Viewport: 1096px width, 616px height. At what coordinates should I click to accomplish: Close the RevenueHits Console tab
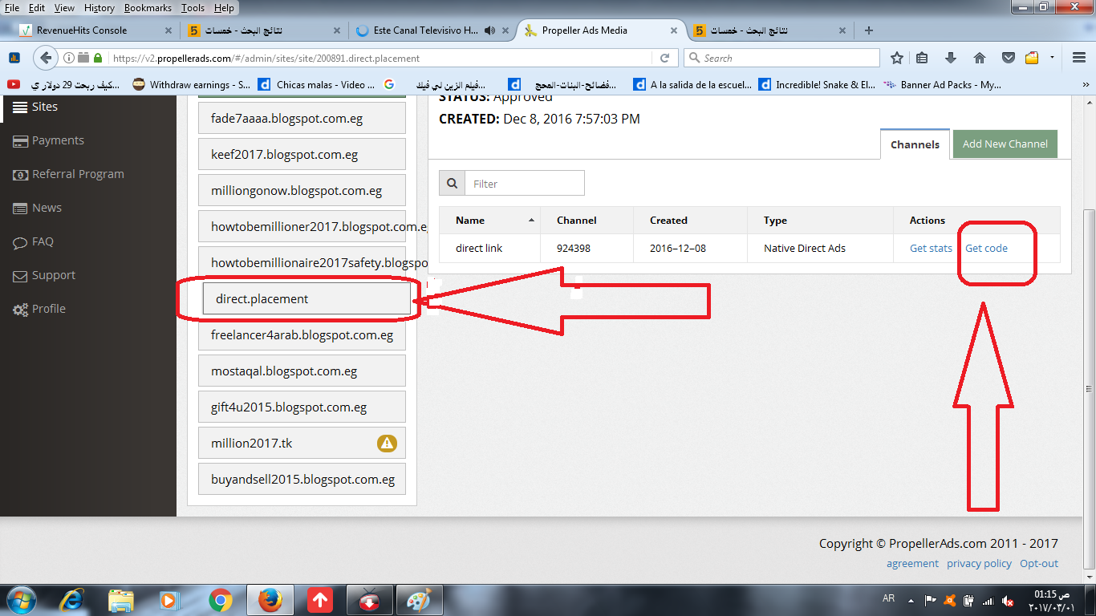(x=168, y=30)
